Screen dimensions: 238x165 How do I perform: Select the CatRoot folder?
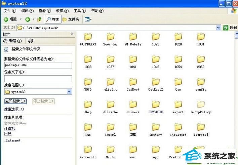(133, 85)
